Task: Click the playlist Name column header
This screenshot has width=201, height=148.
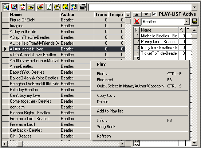Action: click(x=159, y=30)
